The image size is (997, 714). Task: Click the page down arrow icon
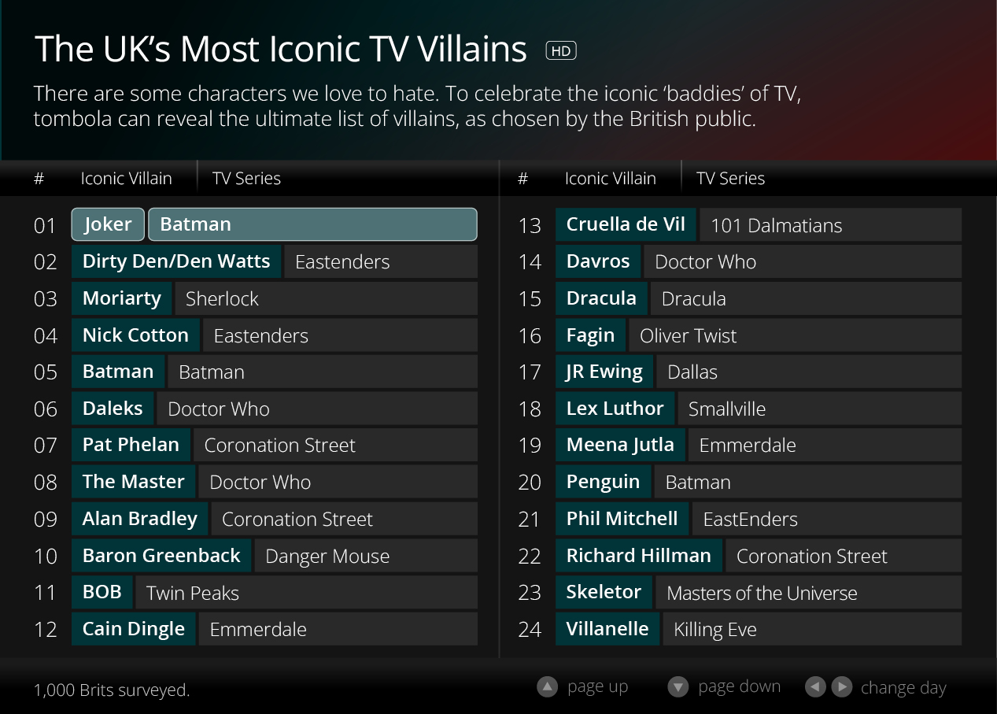point(678,687)
